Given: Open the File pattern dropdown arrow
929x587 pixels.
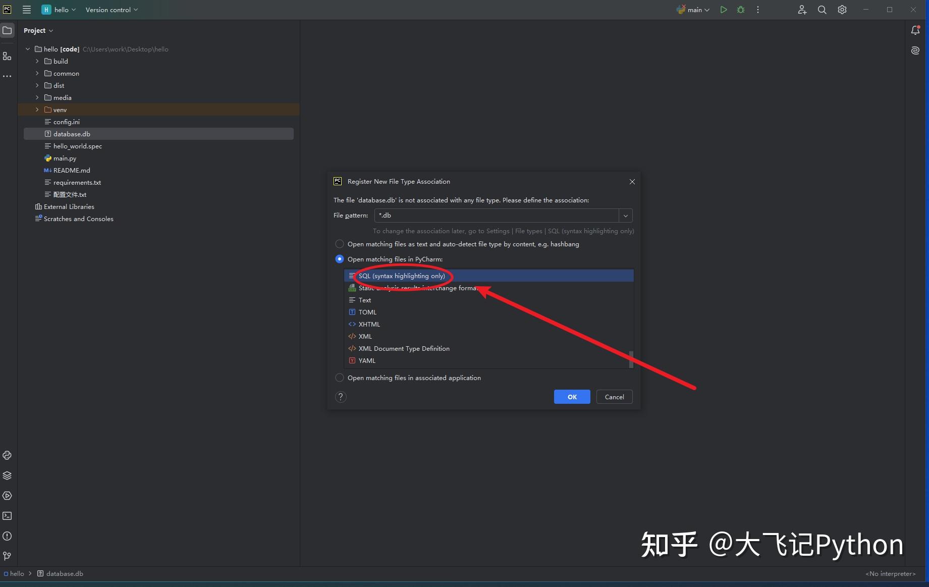Looking at the screenshot, I should click(625, 216).
